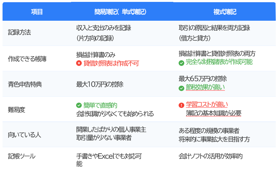Select the 簡易簿記(単式簿記) column header
This screenshot has height=177, width=278.
tap(121, 12)
